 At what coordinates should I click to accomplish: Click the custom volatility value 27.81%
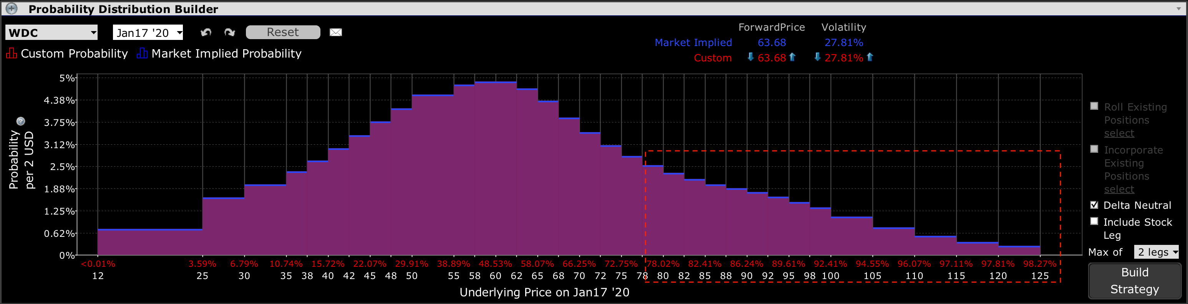(843, 58)
